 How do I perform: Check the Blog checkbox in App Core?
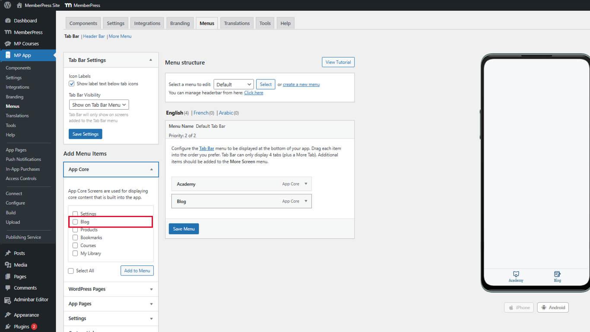click(x=75, y=222)
